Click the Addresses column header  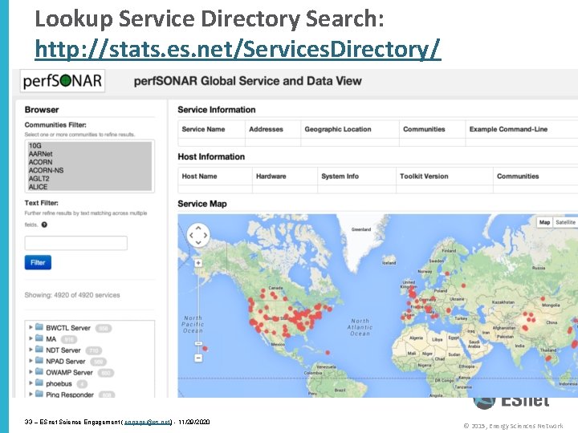pyautogui.click(x=267, y=129)
